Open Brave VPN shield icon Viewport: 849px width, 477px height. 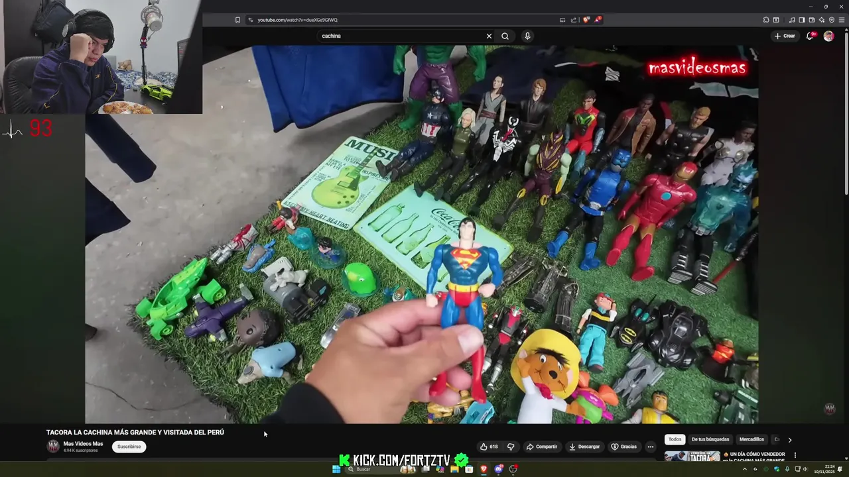pos(832,20)
